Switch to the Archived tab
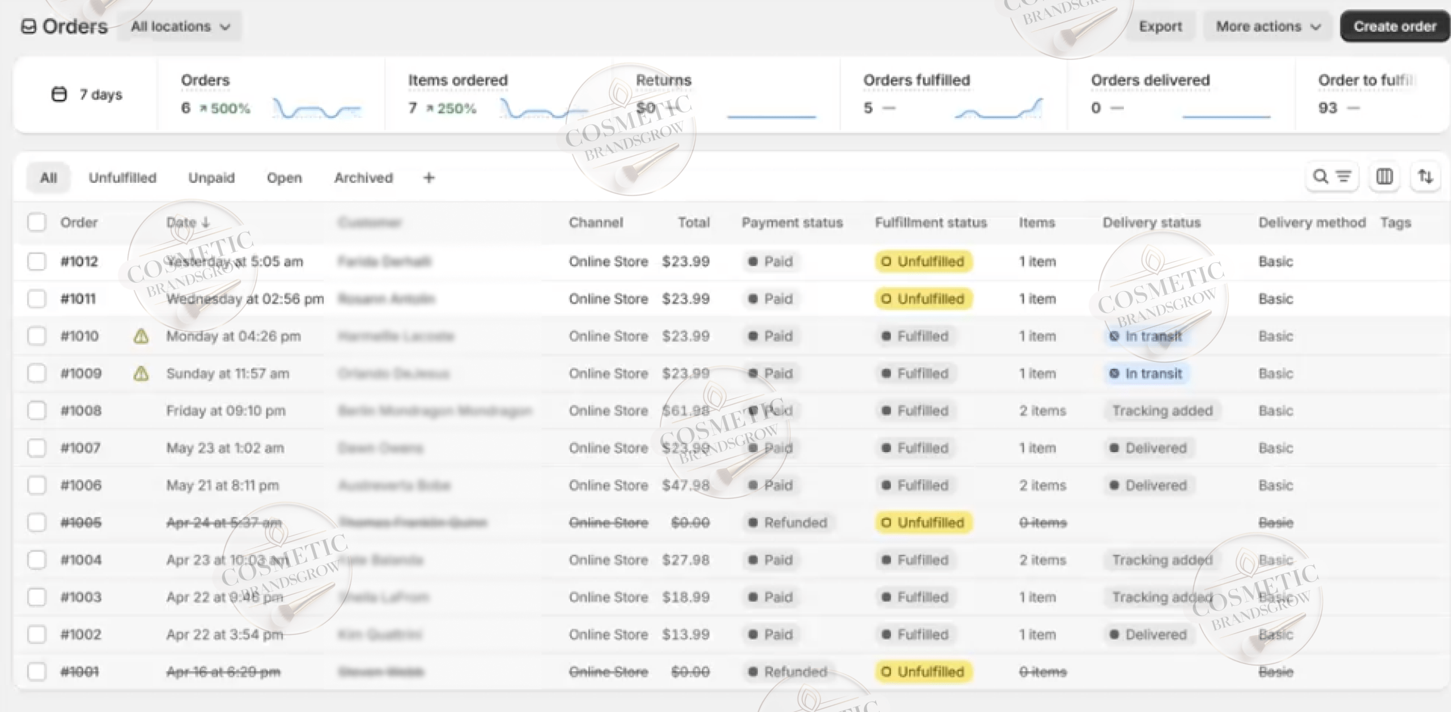This screenshot has width=1451, height=712. [x=363, y=178]
